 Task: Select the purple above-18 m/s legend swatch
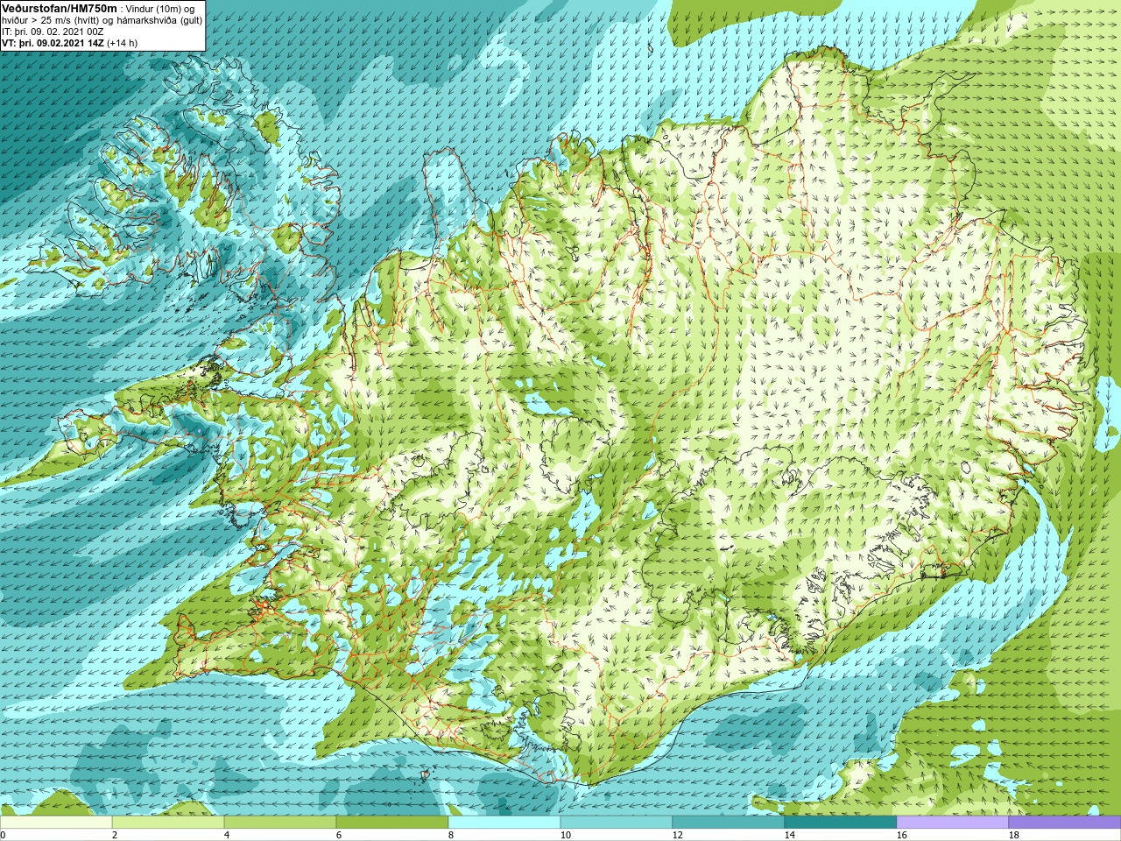1065,823
